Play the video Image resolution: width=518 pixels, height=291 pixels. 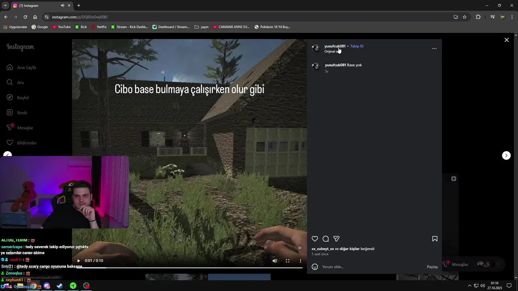coord(79,261)
